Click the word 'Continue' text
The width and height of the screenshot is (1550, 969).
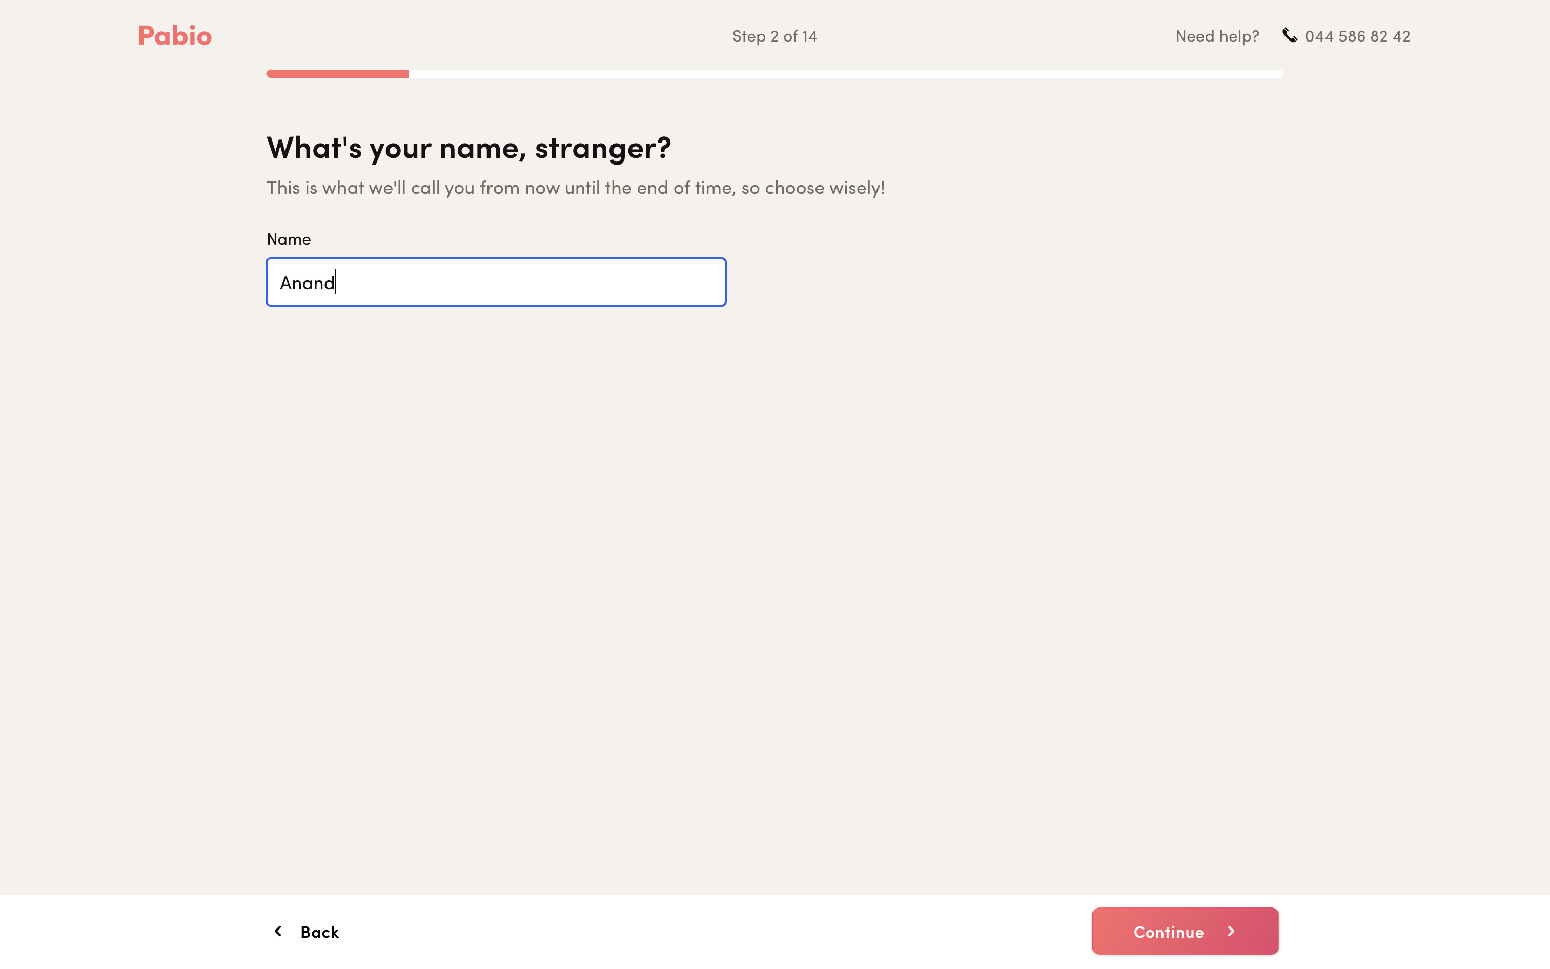1168,932
